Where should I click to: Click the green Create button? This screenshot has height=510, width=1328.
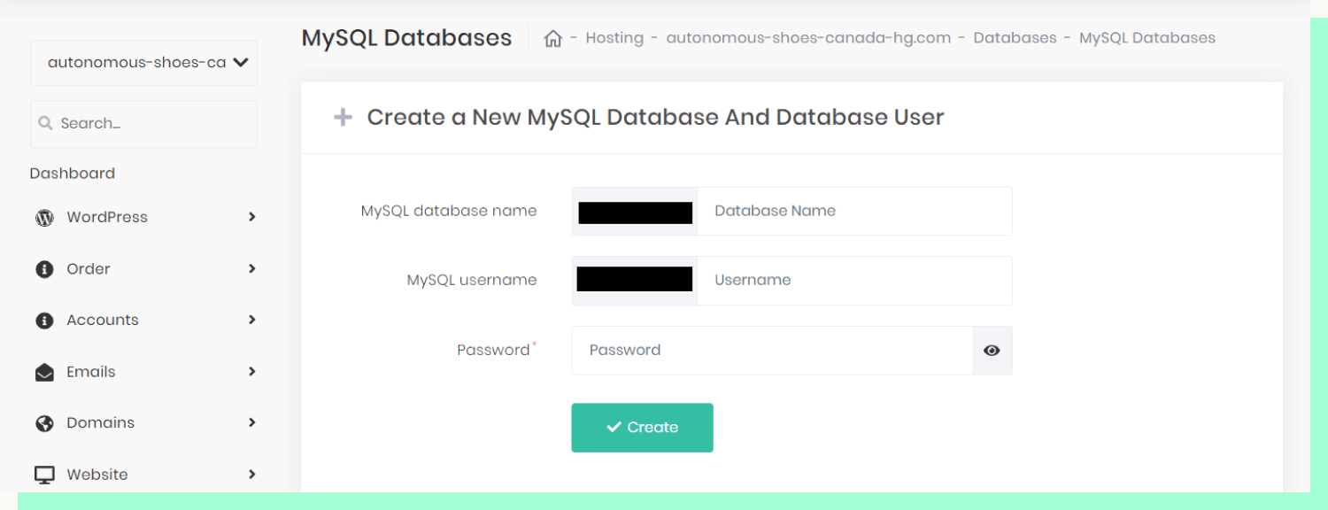(x=642, y=428)
